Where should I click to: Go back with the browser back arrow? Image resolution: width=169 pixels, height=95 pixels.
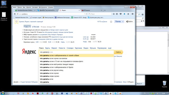15,14
